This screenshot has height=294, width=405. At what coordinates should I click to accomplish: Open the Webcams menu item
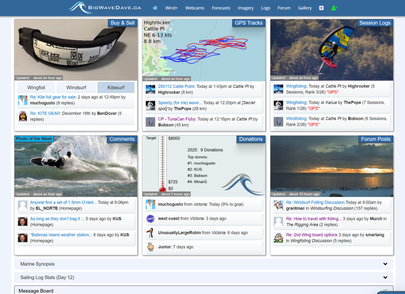pos(195,8)
